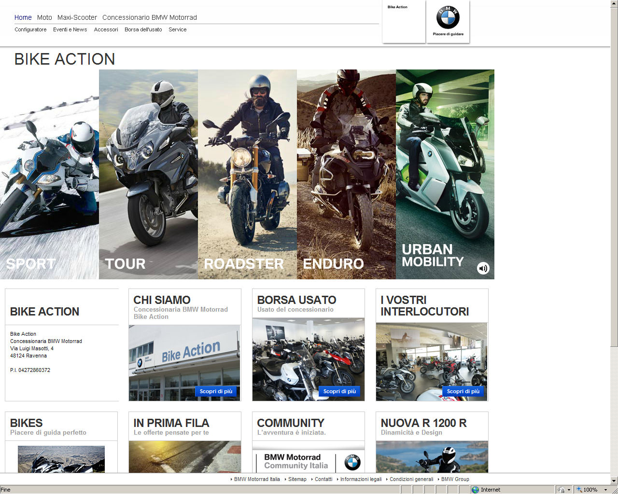Open I VOSTRI INTERLOCUTORI heading
The image size is (618, 494).
(x=424, y=306)
